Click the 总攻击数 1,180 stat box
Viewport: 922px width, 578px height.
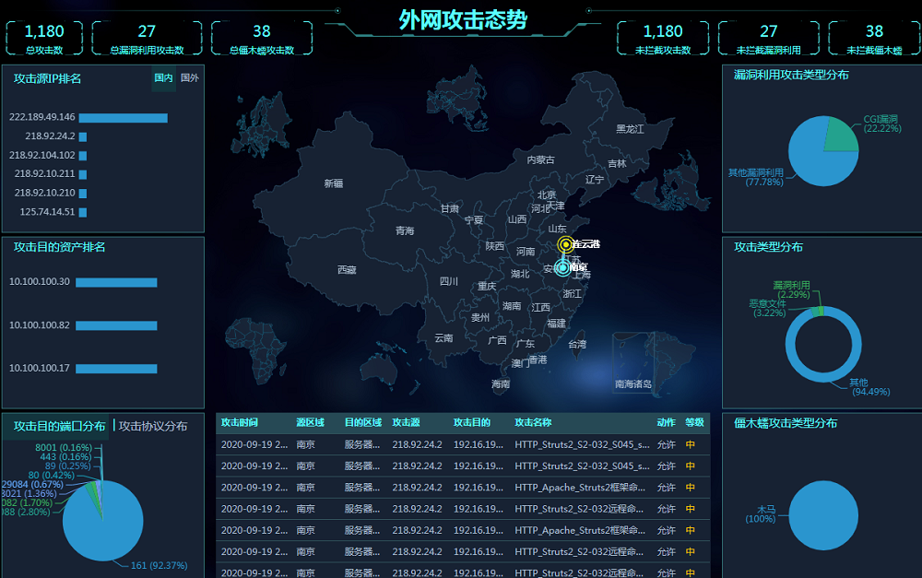pyautogui.click(x=44, y=38)
